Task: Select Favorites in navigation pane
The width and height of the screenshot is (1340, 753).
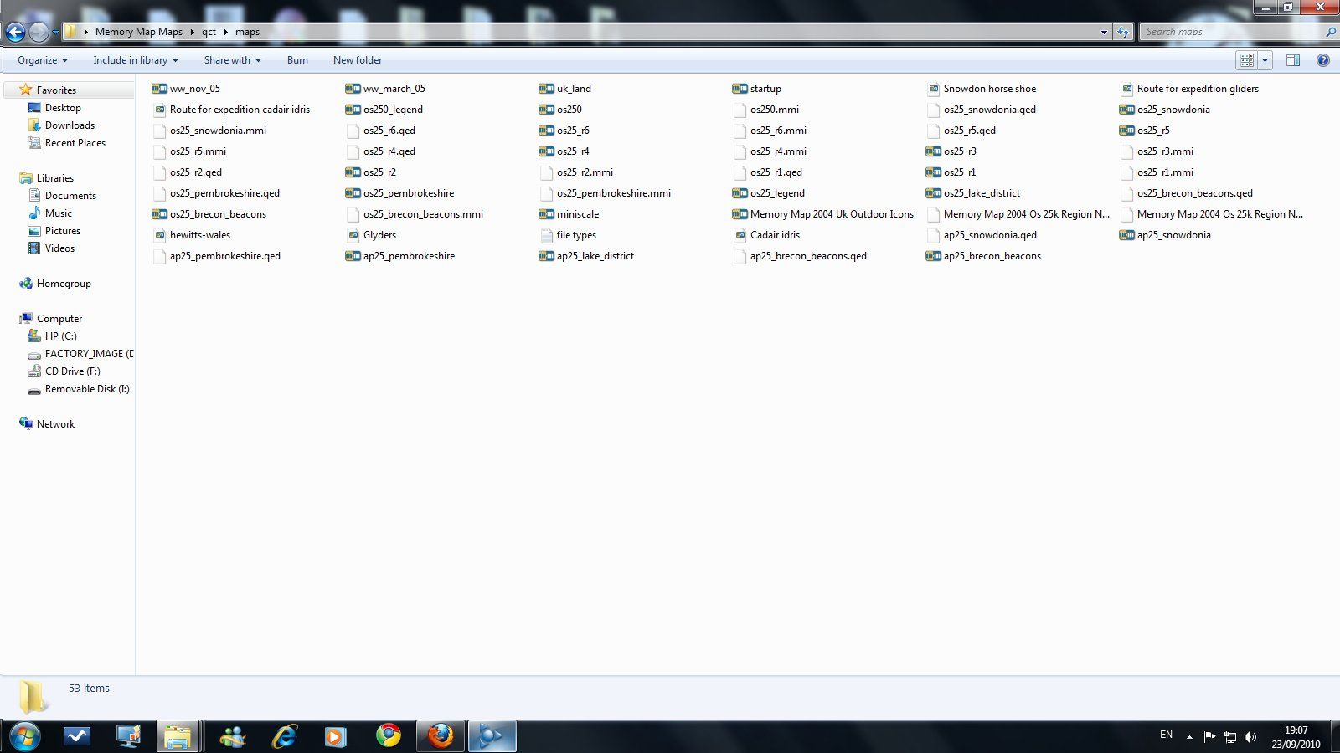Action: (x=56, y=90)
